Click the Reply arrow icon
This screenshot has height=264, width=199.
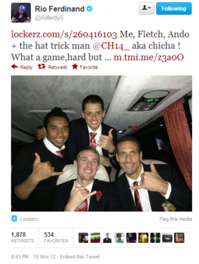15,67
